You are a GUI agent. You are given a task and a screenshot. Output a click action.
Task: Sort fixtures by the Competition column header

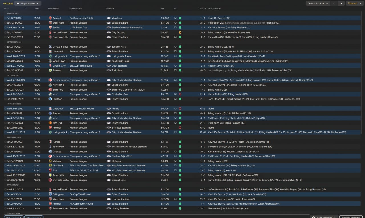75,9
